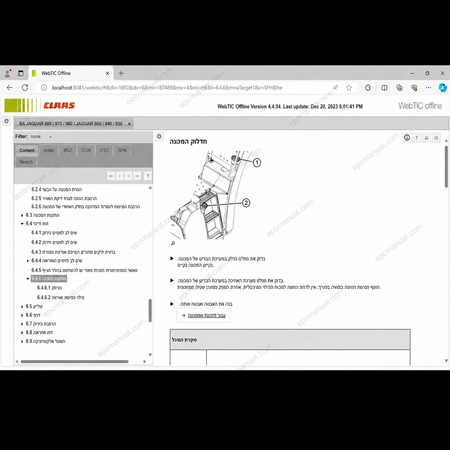The width and height of the screenshot is (450, 450).
Task: Open tree entry 6.4.1
Action: click(54, 233)
